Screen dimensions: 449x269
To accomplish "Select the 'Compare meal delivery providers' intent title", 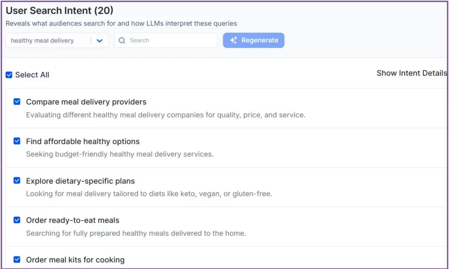I will (x=86, y=102).
